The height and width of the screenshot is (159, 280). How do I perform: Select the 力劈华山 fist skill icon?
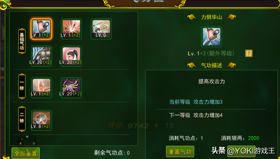coord(41,29)
